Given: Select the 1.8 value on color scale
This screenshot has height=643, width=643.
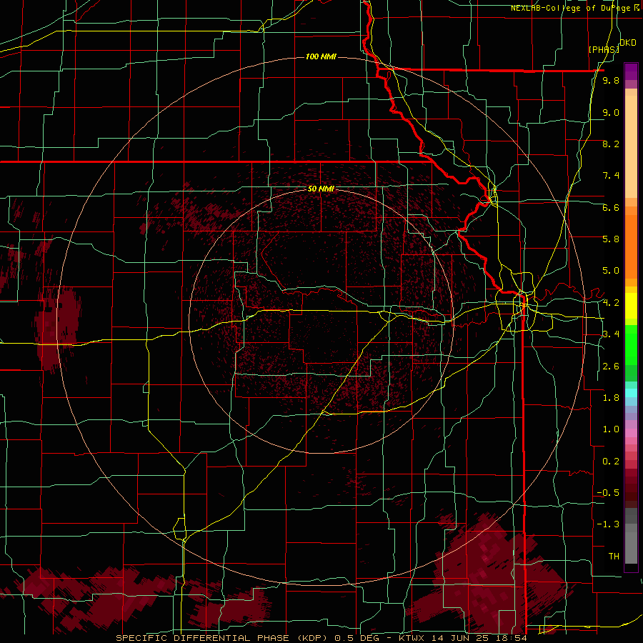Looking at the screenshot, I should click(611, 398).
